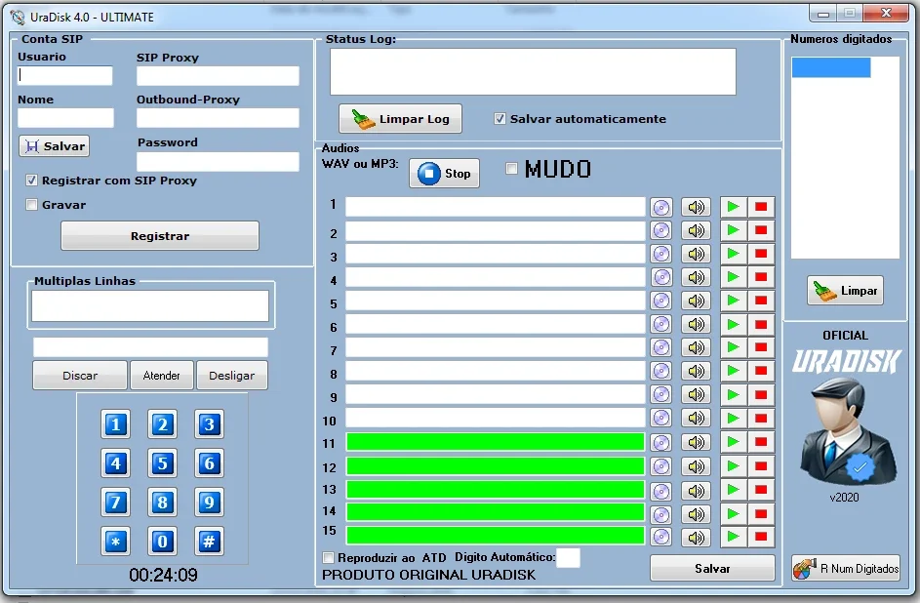The width and height of the screenshot is (920, 603).
Task: Stop audio in row 12
Action: pos(761,466)
